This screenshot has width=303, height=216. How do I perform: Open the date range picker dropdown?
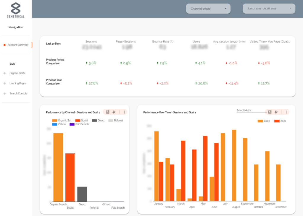pos(269,9)
